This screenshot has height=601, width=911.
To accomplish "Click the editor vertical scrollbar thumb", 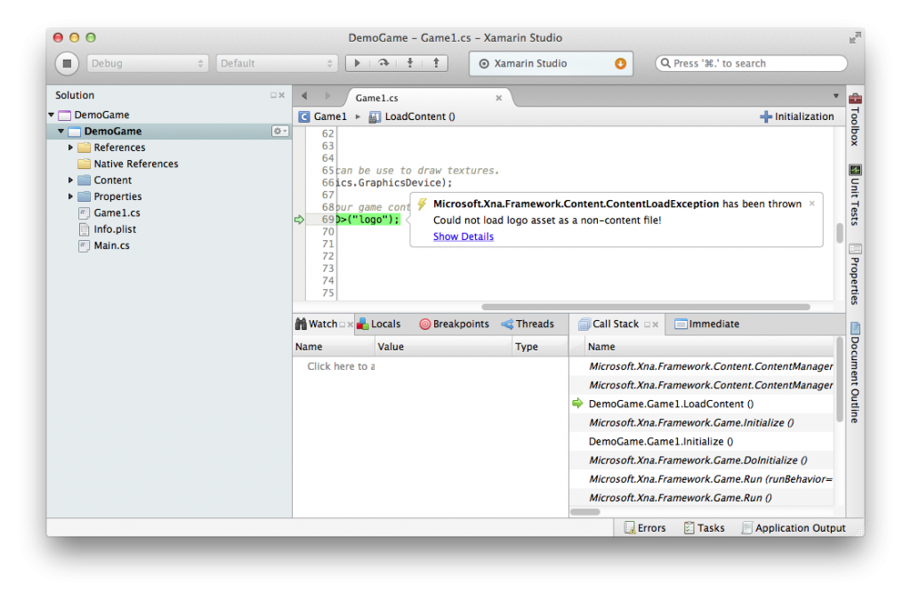I will tap(840, 234).
